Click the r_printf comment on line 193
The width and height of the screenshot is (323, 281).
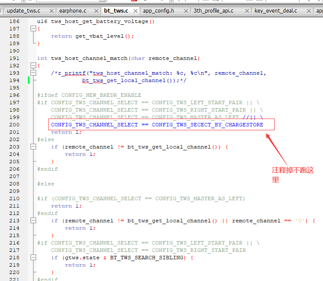(158, 73)
